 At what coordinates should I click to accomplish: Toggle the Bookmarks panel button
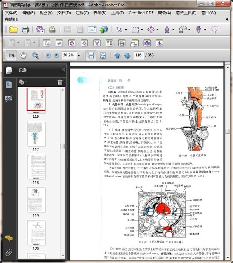point(9,84)
